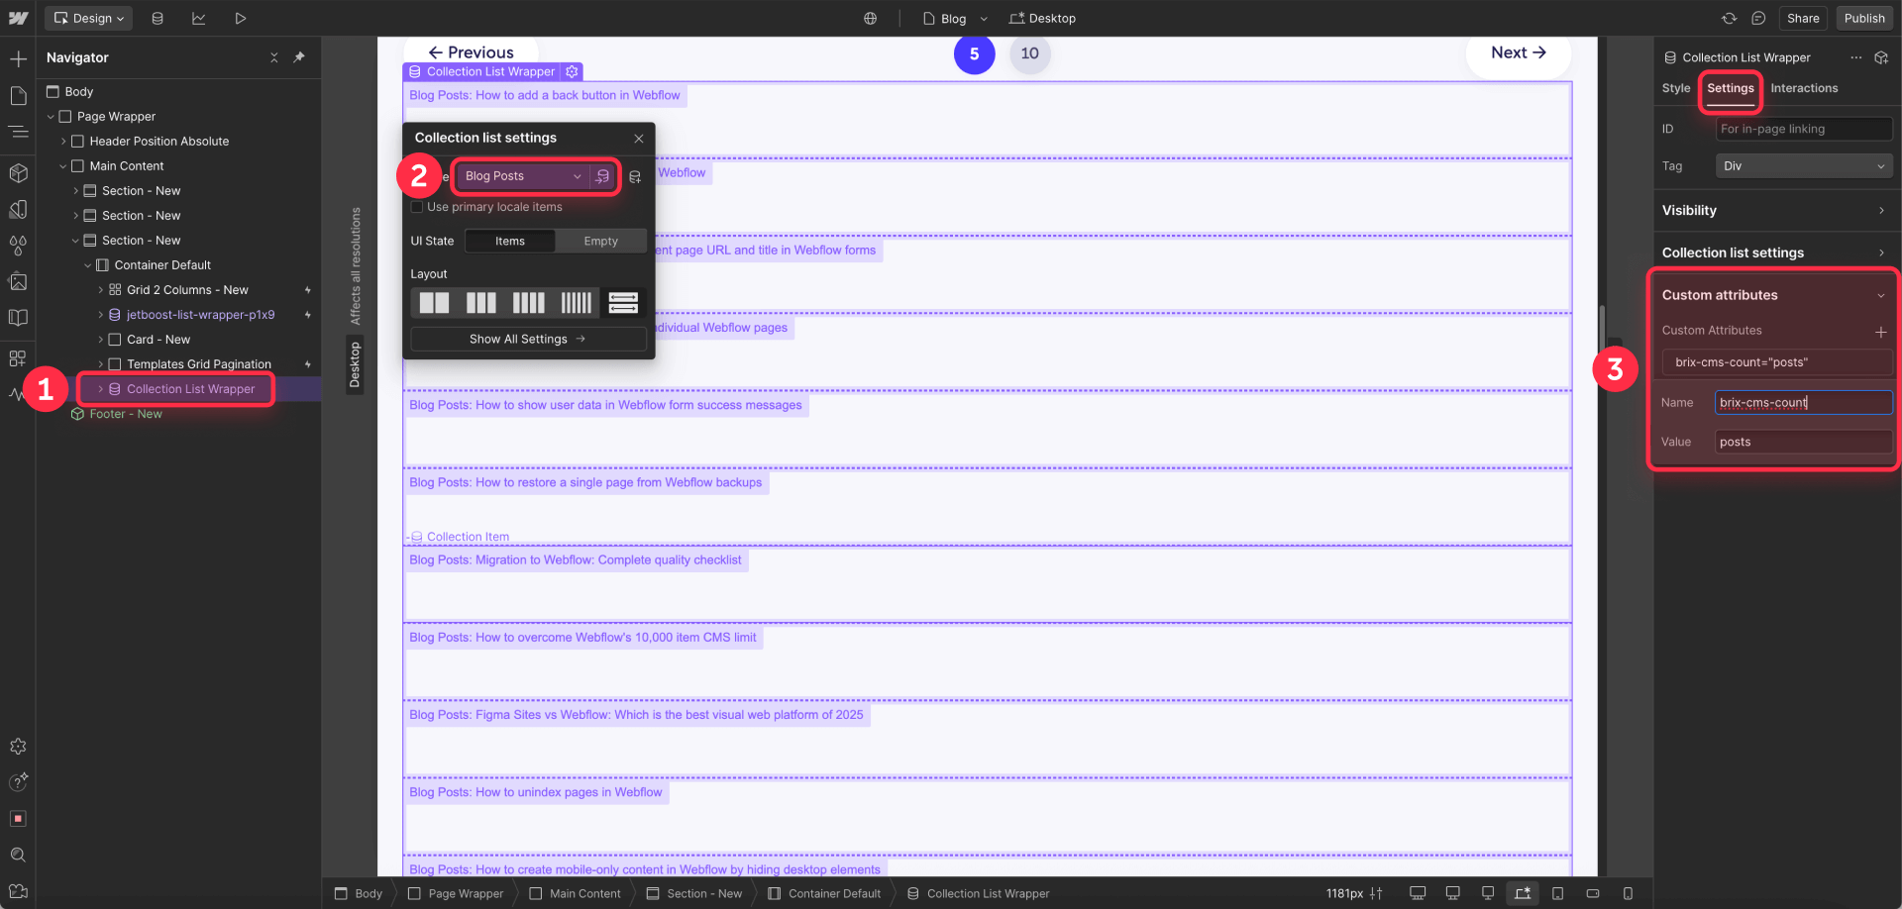Click pagination page 10

click(x=1030, y=53)
